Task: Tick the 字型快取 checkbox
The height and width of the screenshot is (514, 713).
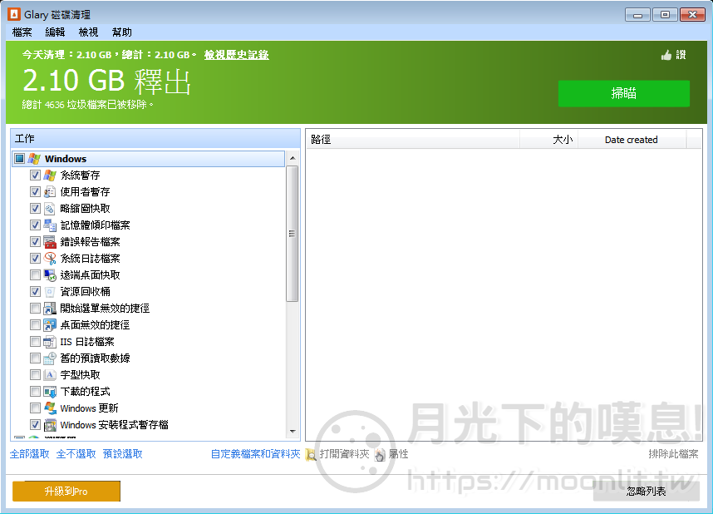Action: 35,375
